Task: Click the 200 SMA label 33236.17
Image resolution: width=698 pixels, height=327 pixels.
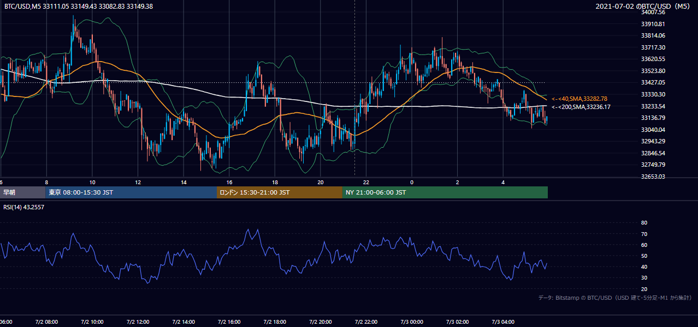Action: click(x=581, y=107)
